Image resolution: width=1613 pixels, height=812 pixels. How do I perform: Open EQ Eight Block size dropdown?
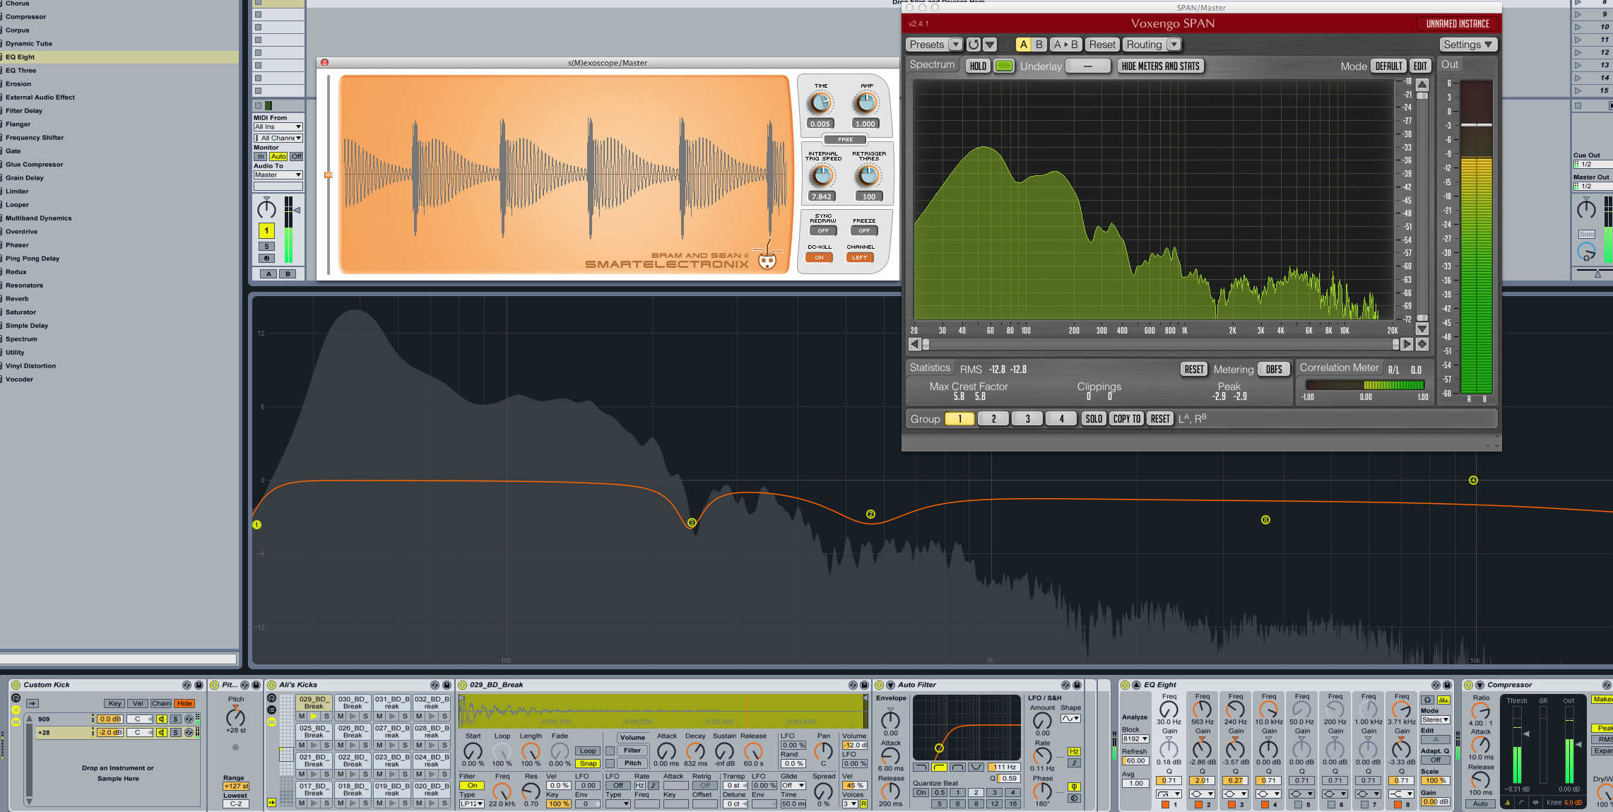[x=1135, y=739]
